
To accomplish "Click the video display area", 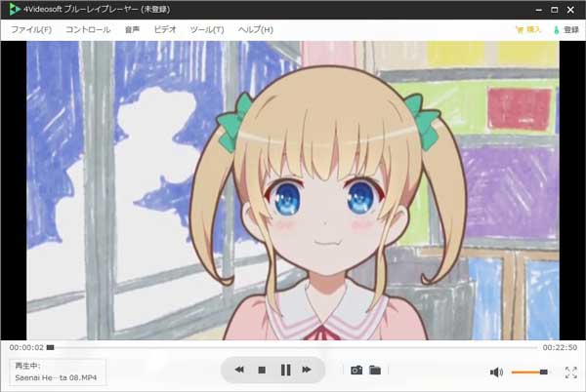I will [293, 190].
